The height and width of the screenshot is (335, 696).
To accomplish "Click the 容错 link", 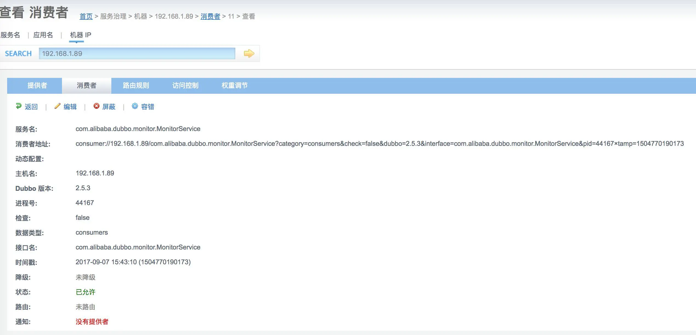I will pyautogui.click(x=148, y=107).
